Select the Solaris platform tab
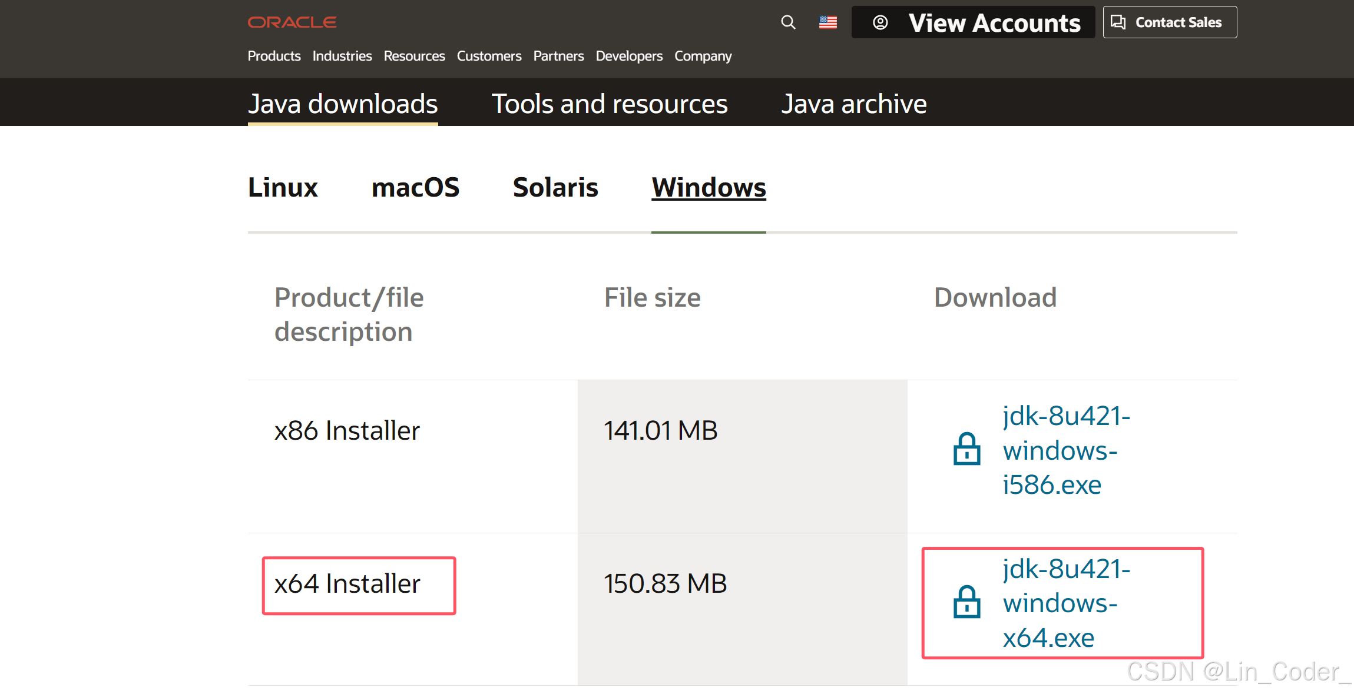 [x=555, y=187]
